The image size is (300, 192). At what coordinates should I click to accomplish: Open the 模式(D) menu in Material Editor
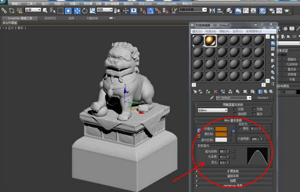tap(197, 31)
